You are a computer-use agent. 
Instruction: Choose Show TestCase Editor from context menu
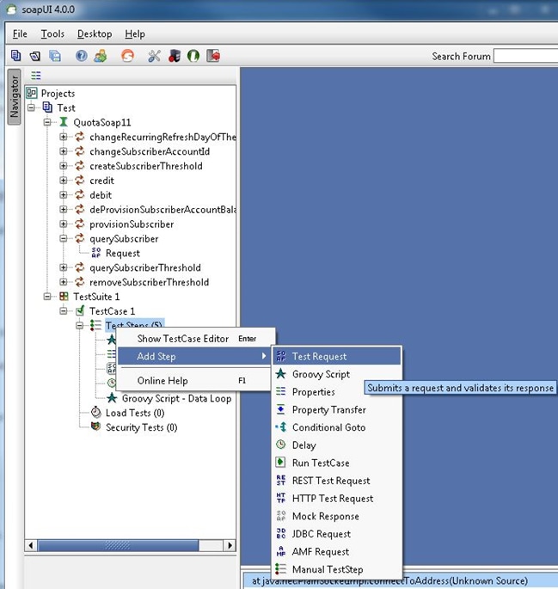tap(196, 339)
